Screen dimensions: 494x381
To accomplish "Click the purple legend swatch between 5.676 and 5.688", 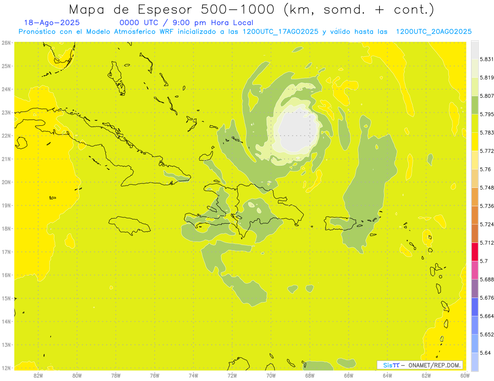I will point(475,289).
